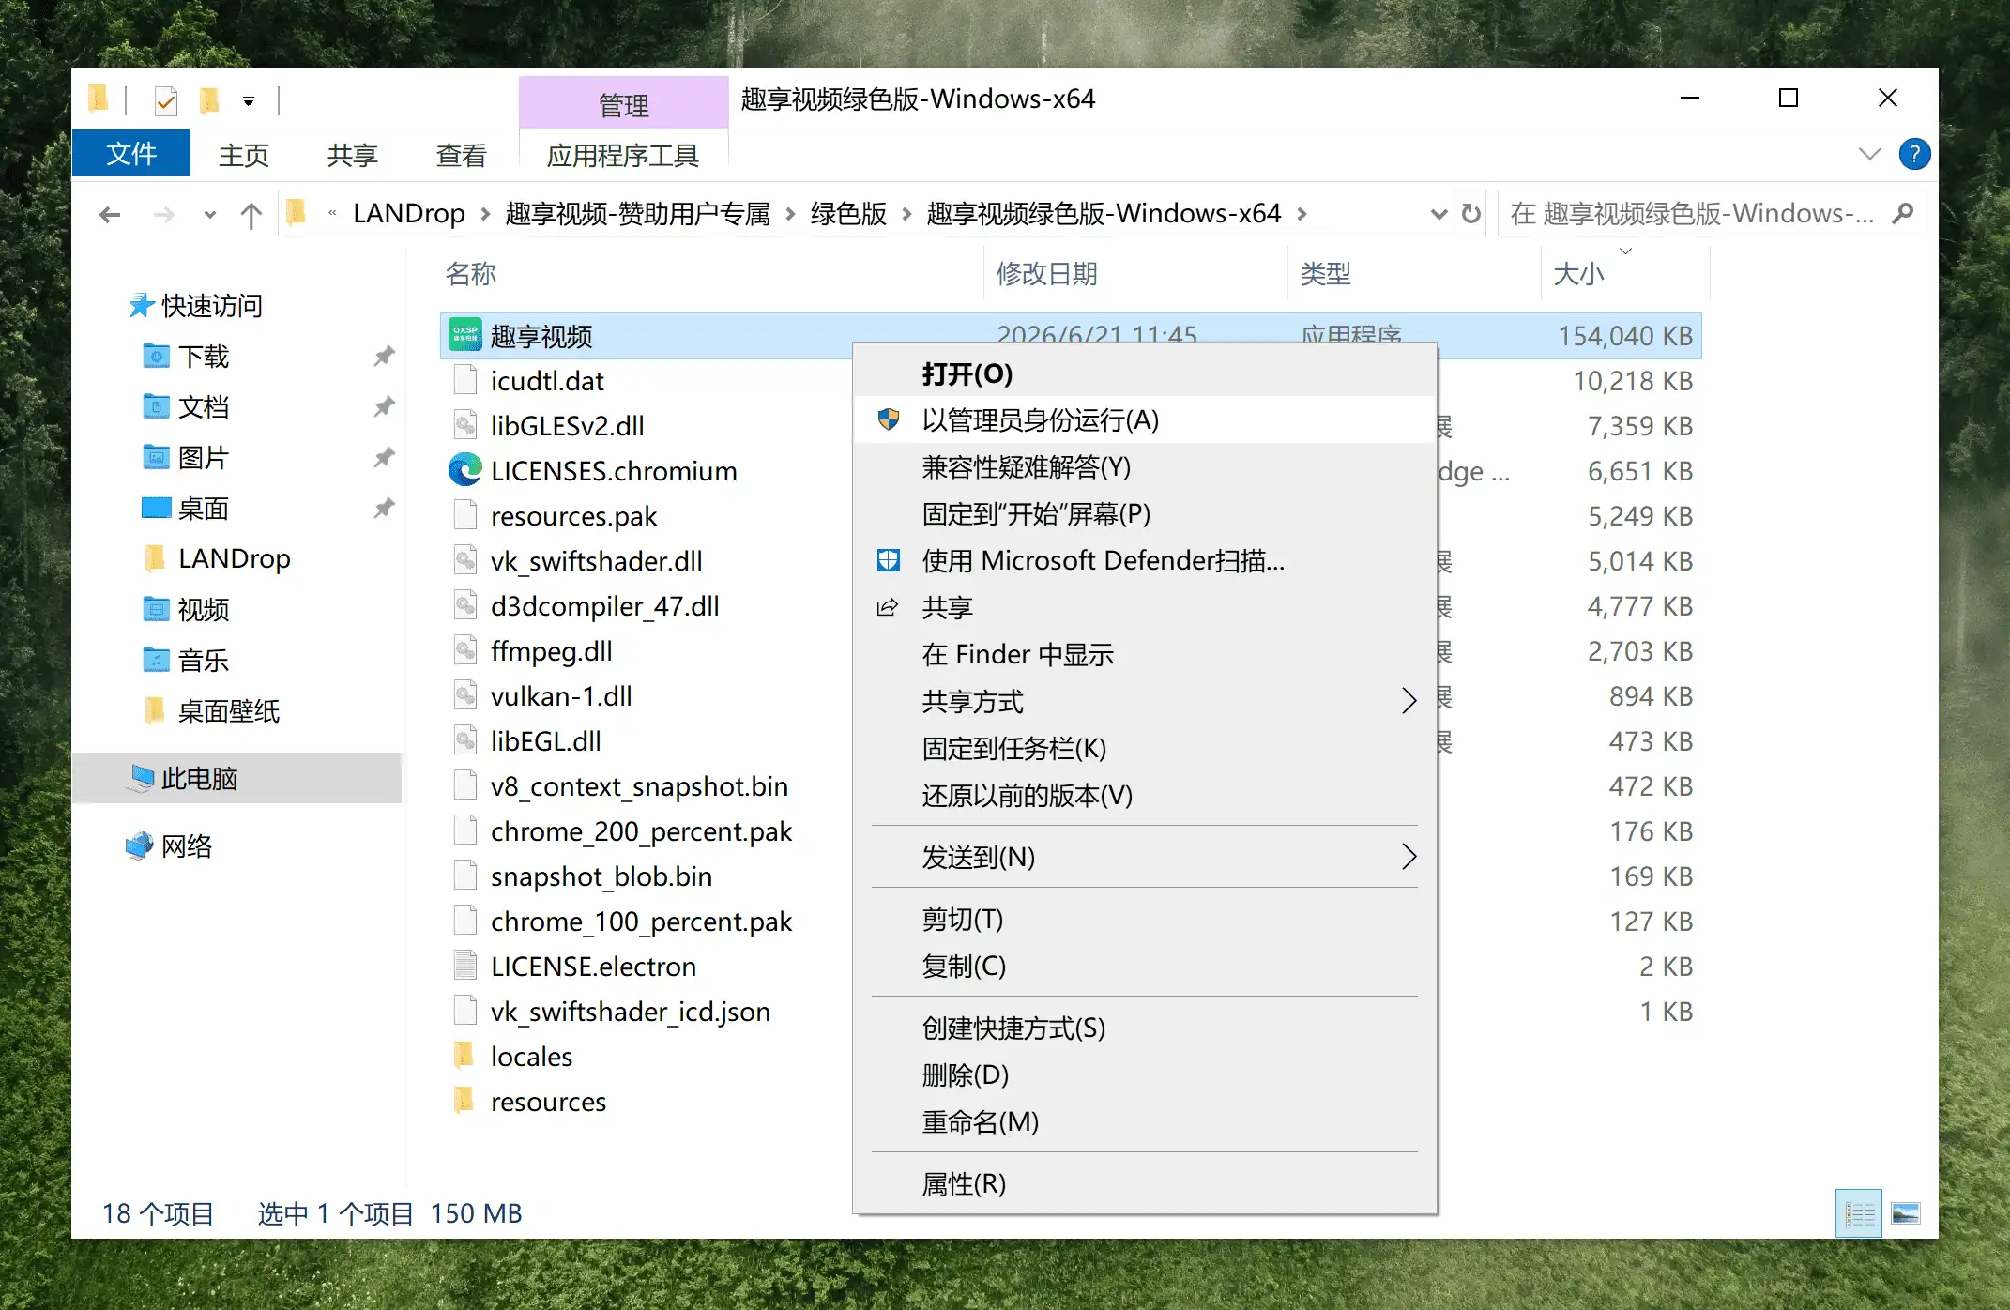Click the properties checkmark icon in title bar
2010x1310 pixels.
(165, 99)
